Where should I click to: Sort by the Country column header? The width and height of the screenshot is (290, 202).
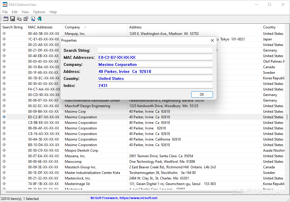pyautogui.click(x=273, y=27)
